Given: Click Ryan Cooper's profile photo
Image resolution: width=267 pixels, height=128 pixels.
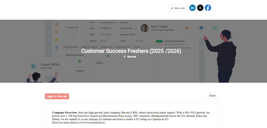Looking at the screenshot, I should click(x=144, y=28).
